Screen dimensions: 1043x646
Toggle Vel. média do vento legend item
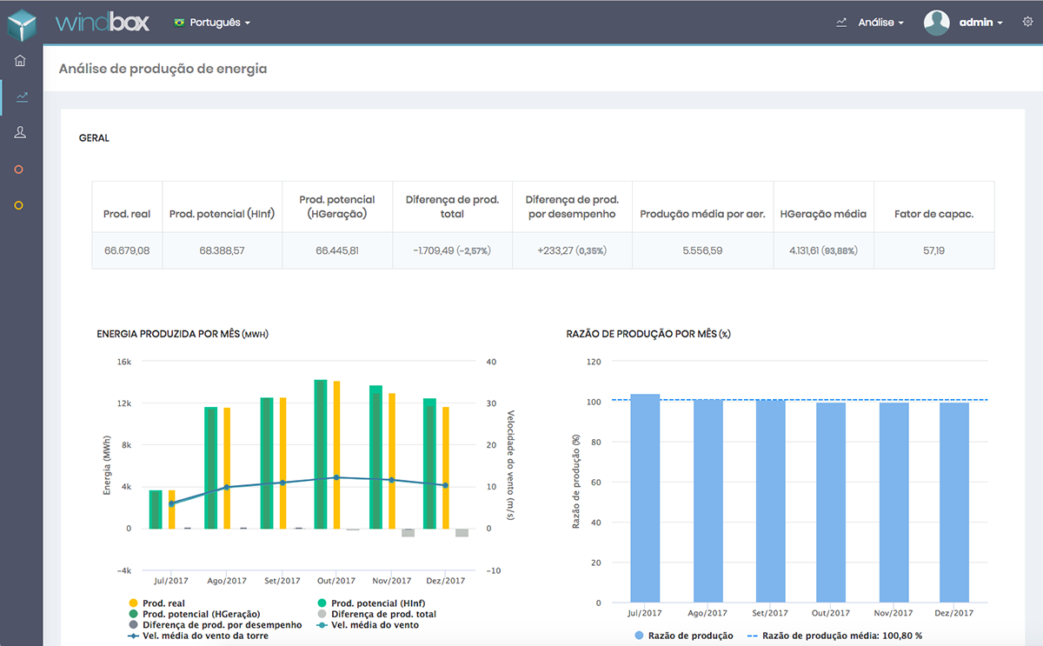pos(374,624)
